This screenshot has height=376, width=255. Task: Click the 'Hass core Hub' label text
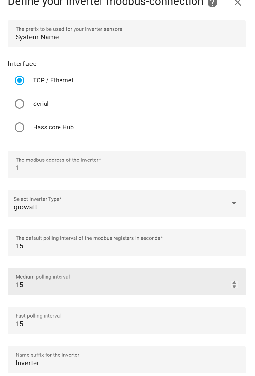(x=53, y=127)
